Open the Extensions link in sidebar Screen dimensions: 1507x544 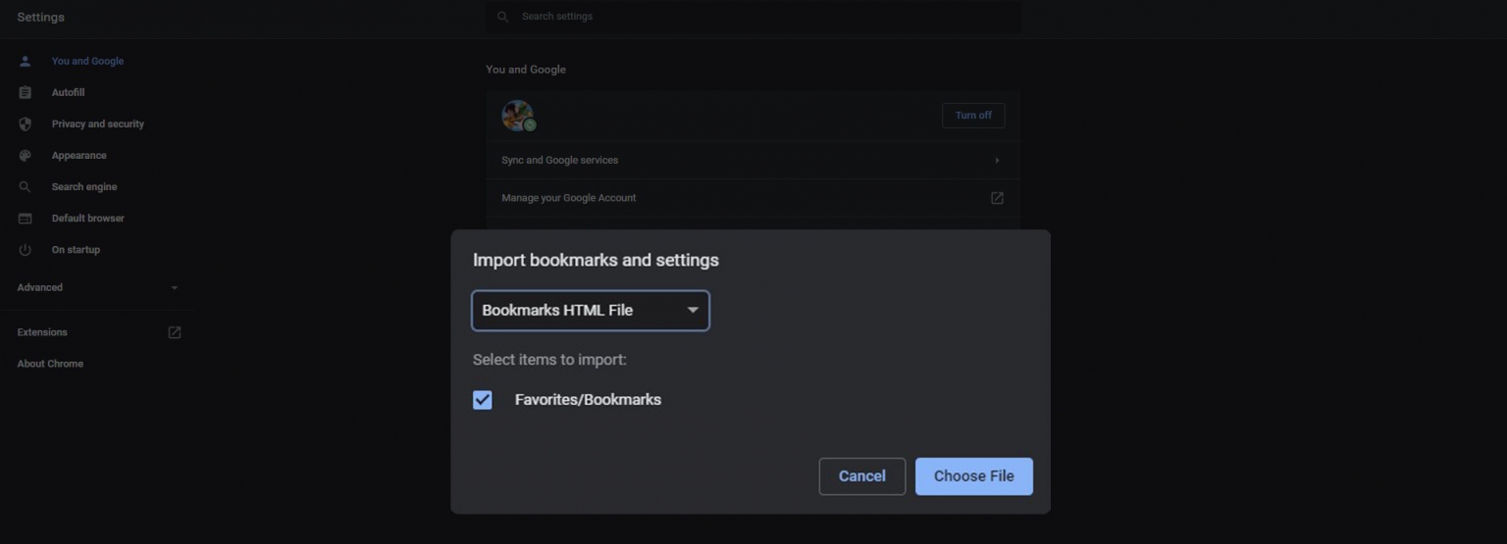(42, 332)
